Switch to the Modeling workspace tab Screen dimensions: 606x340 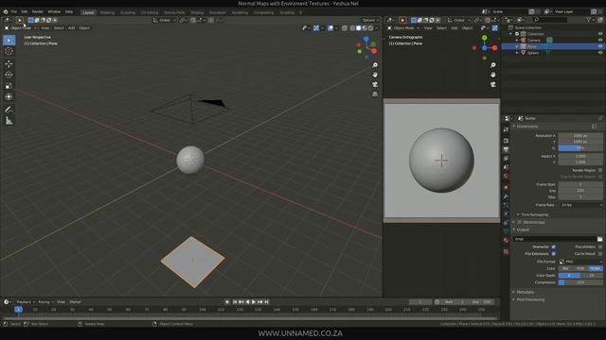click(107, 12)
